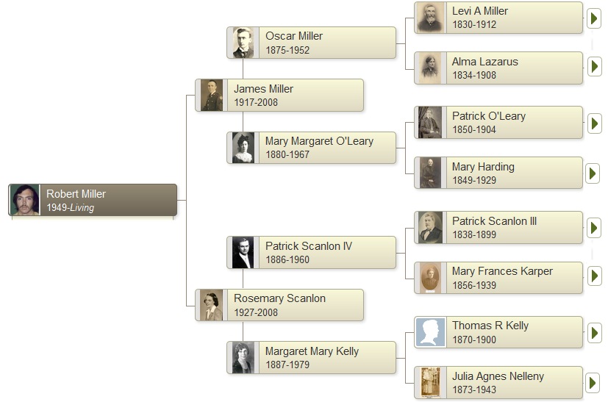Expand ancestors of Patrick O'Leary

click(594, 123)
